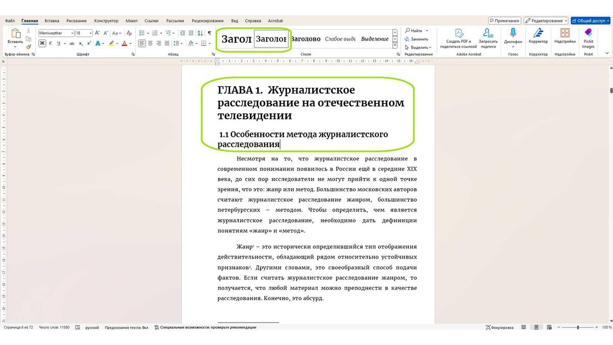This screenshot has width=613, height=345.
Task: Launch the Corrector (Корректор) tool
Action: pyautogui.click(x=538, y=35)
